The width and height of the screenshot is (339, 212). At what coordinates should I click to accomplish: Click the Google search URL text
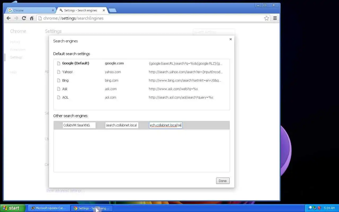point(185,63)
